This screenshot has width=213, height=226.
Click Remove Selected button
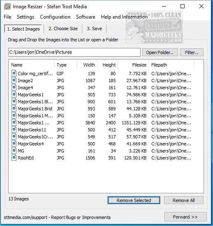click(133, 200)
